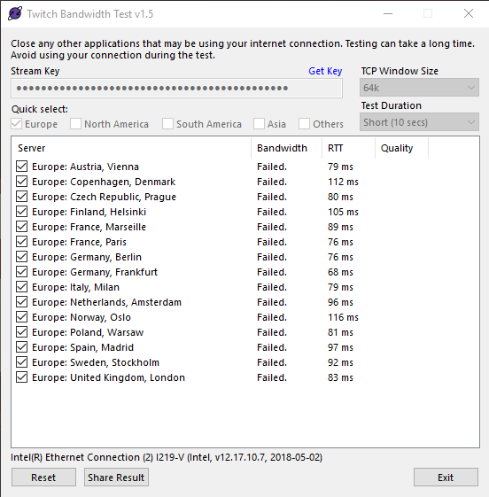
Task: Uncheck the Austria, Vienna server checkbox
Action: tap(21, 167)
